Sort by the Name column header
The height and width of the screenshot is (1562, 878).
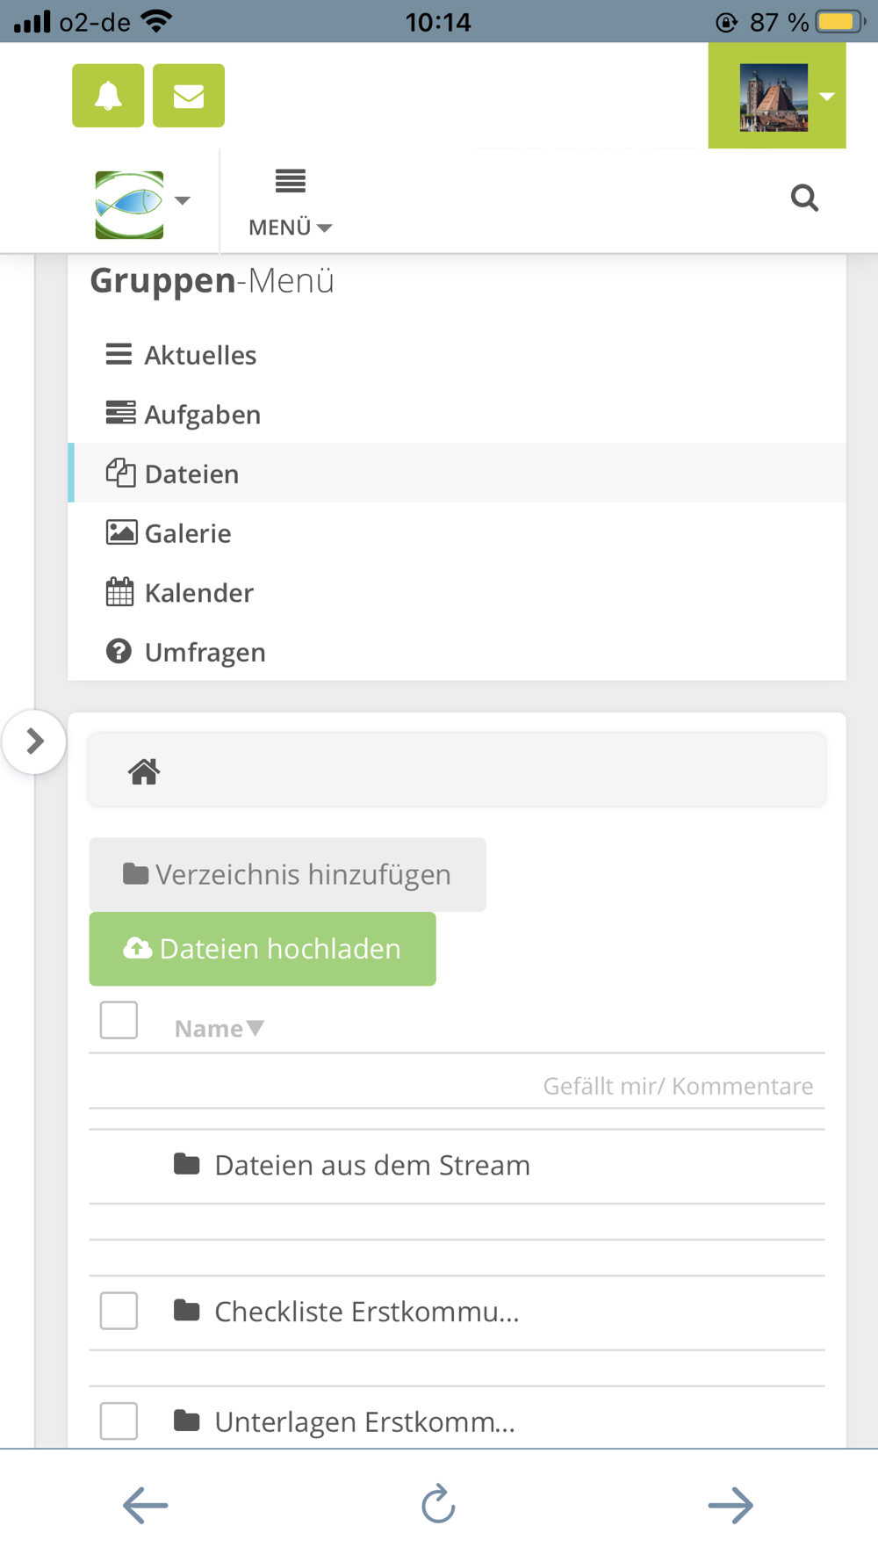pyautogui.click(x=219, y=1028)
